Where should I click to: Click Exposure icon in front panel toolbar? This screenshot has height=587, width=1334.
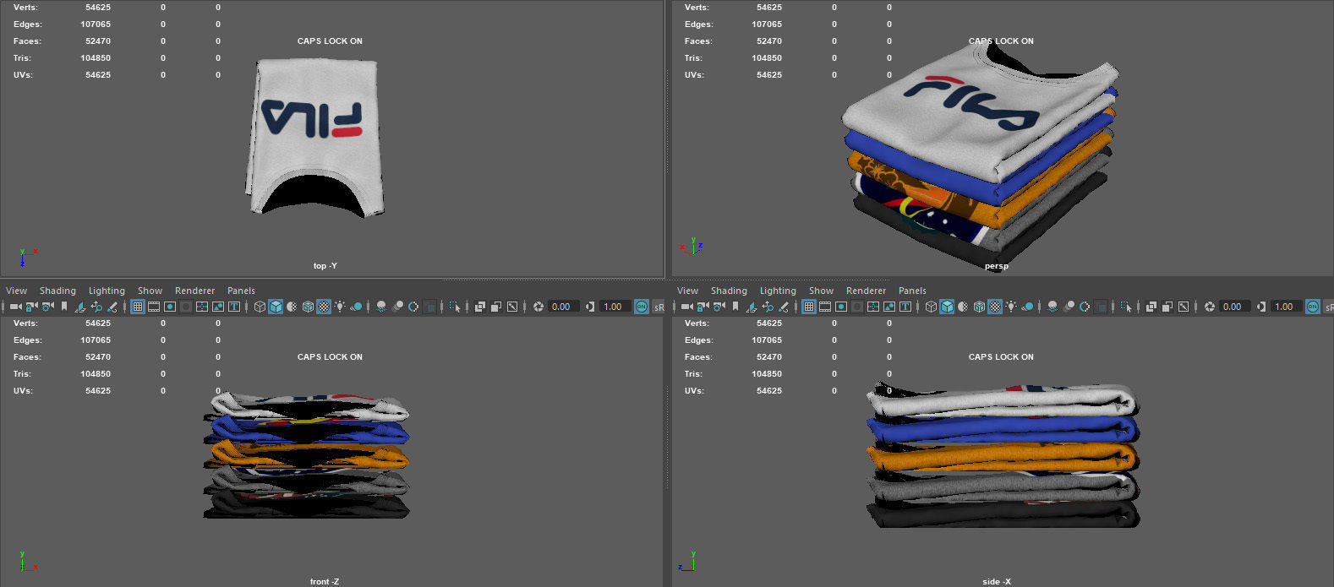[538, 307]
